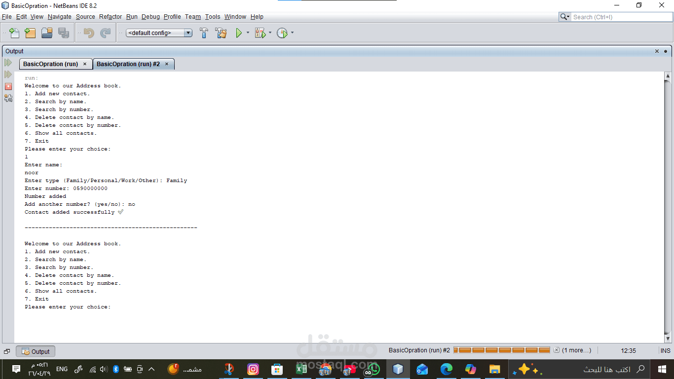Open Instagram from the taskbar
This screenshot has width=674, height=379.
(x=253, y=369)
